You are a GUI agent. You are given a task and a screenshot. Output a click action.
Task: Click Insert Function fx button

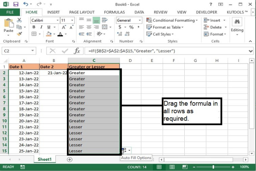click(77, 51)
